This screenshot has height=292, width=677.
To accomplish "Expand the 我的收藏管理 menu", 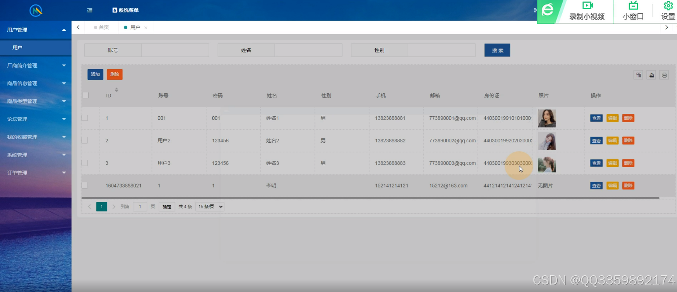I will 36,137.
